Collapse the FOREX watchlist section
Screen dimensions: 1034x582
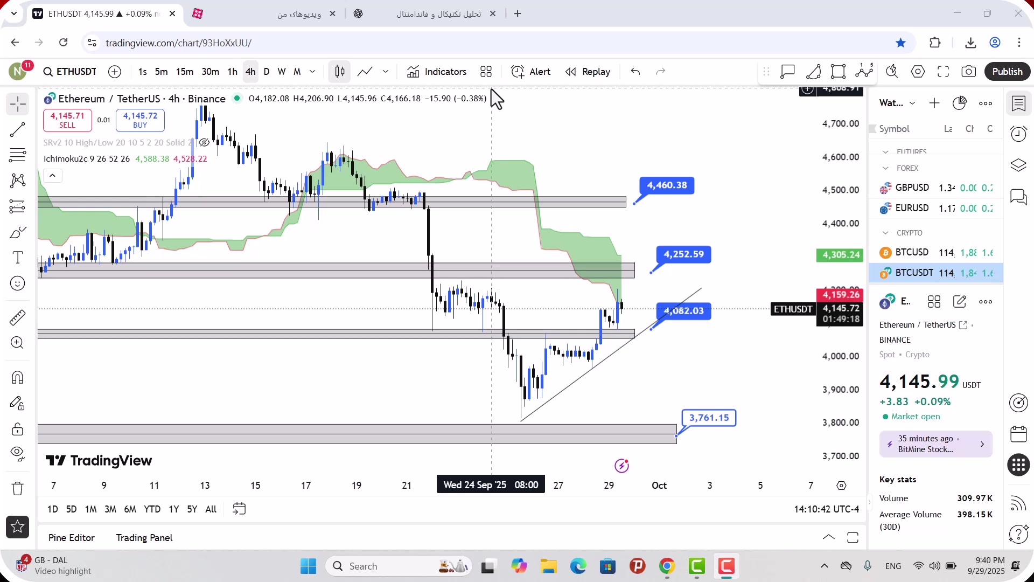[885, 168]
